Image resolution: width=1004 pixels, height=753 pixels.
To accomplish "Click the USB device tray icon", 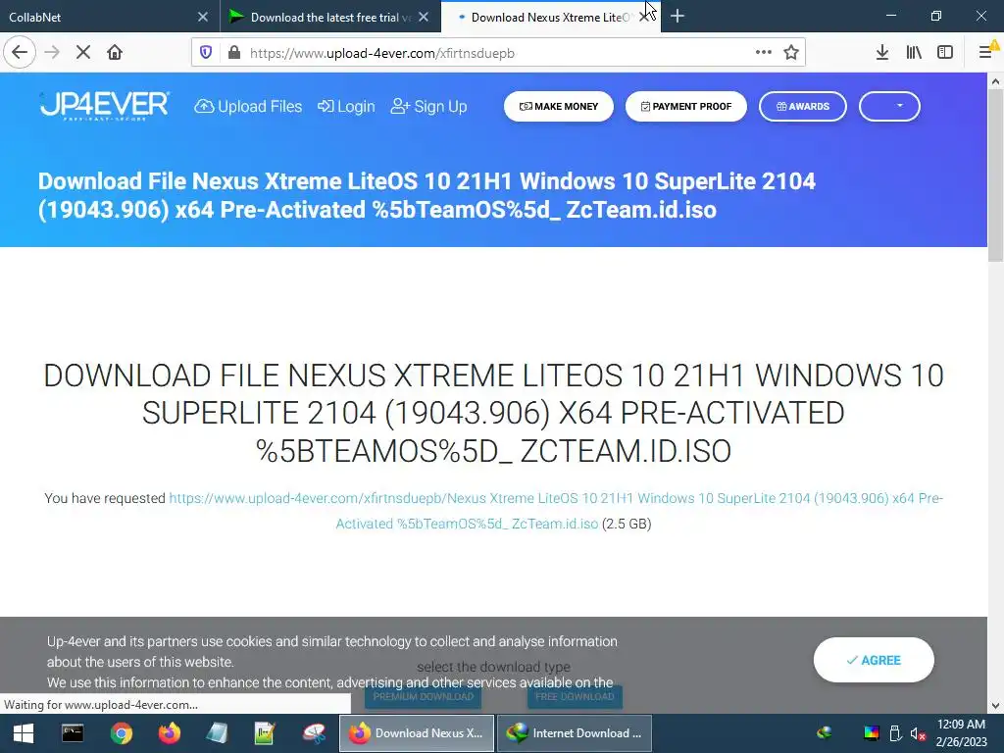I will 895,733.
